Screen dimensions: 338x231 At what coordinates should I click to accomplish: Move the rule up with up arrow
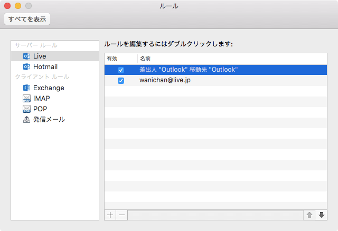pyautogui.click(x=309, y=215)
